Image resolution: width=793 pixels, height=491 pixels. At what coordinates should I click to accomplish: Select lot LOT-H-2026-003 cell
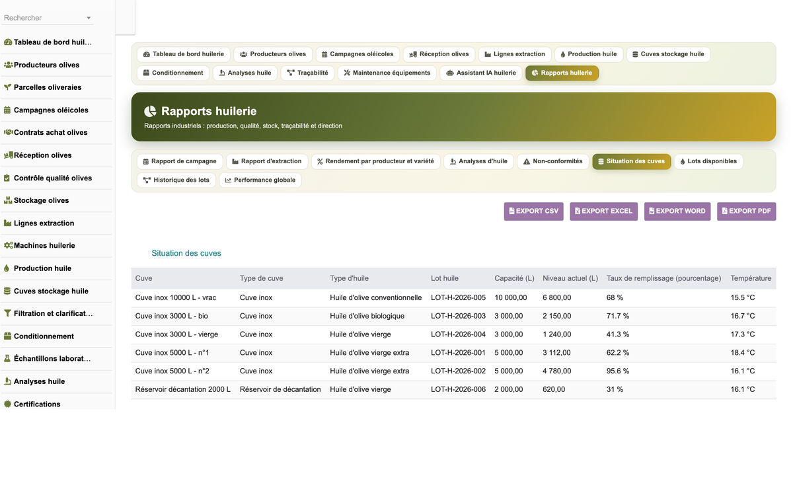click(x=458, y=317)
